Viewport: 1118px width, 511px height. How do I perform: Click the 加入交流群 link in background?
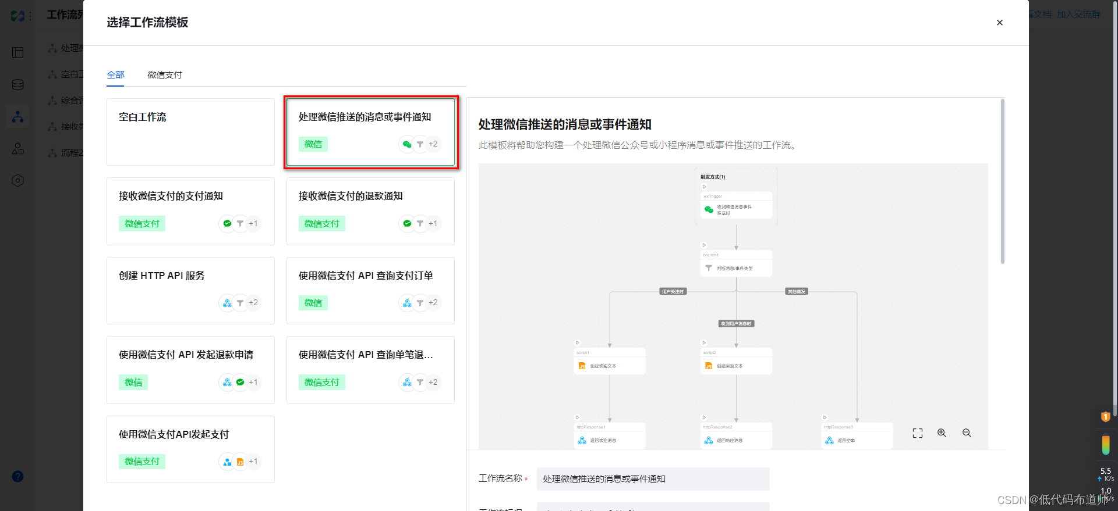1079,15
